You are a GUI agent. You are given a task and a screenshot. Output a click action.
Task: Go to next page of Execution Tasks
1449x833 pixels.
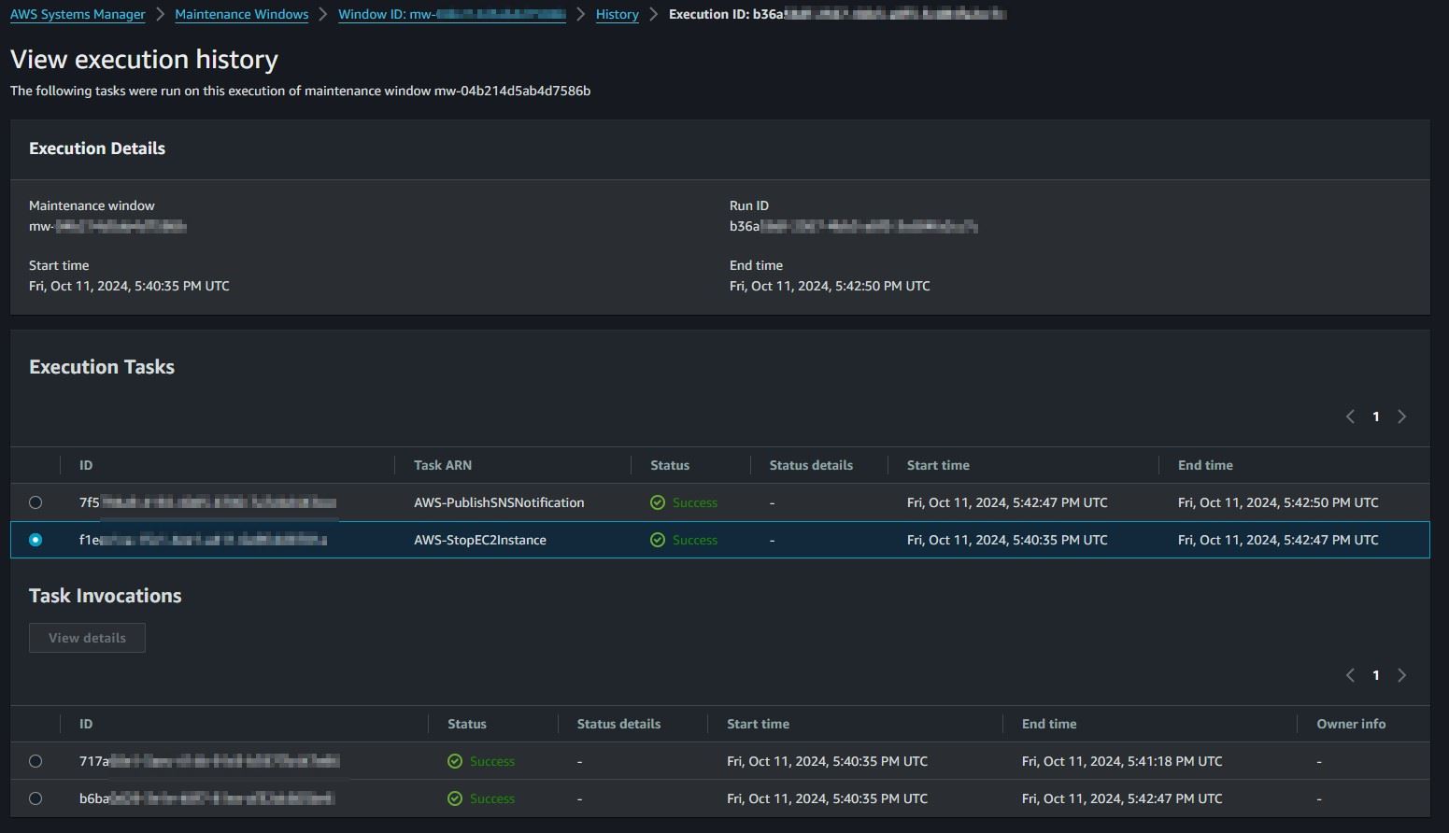pyautogui.click(x=1401, y=416)
